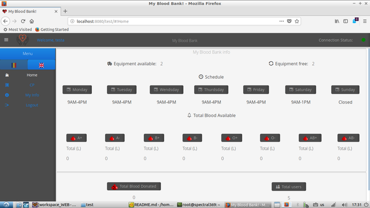Click the Total Blood Donated button

(134, 186)
